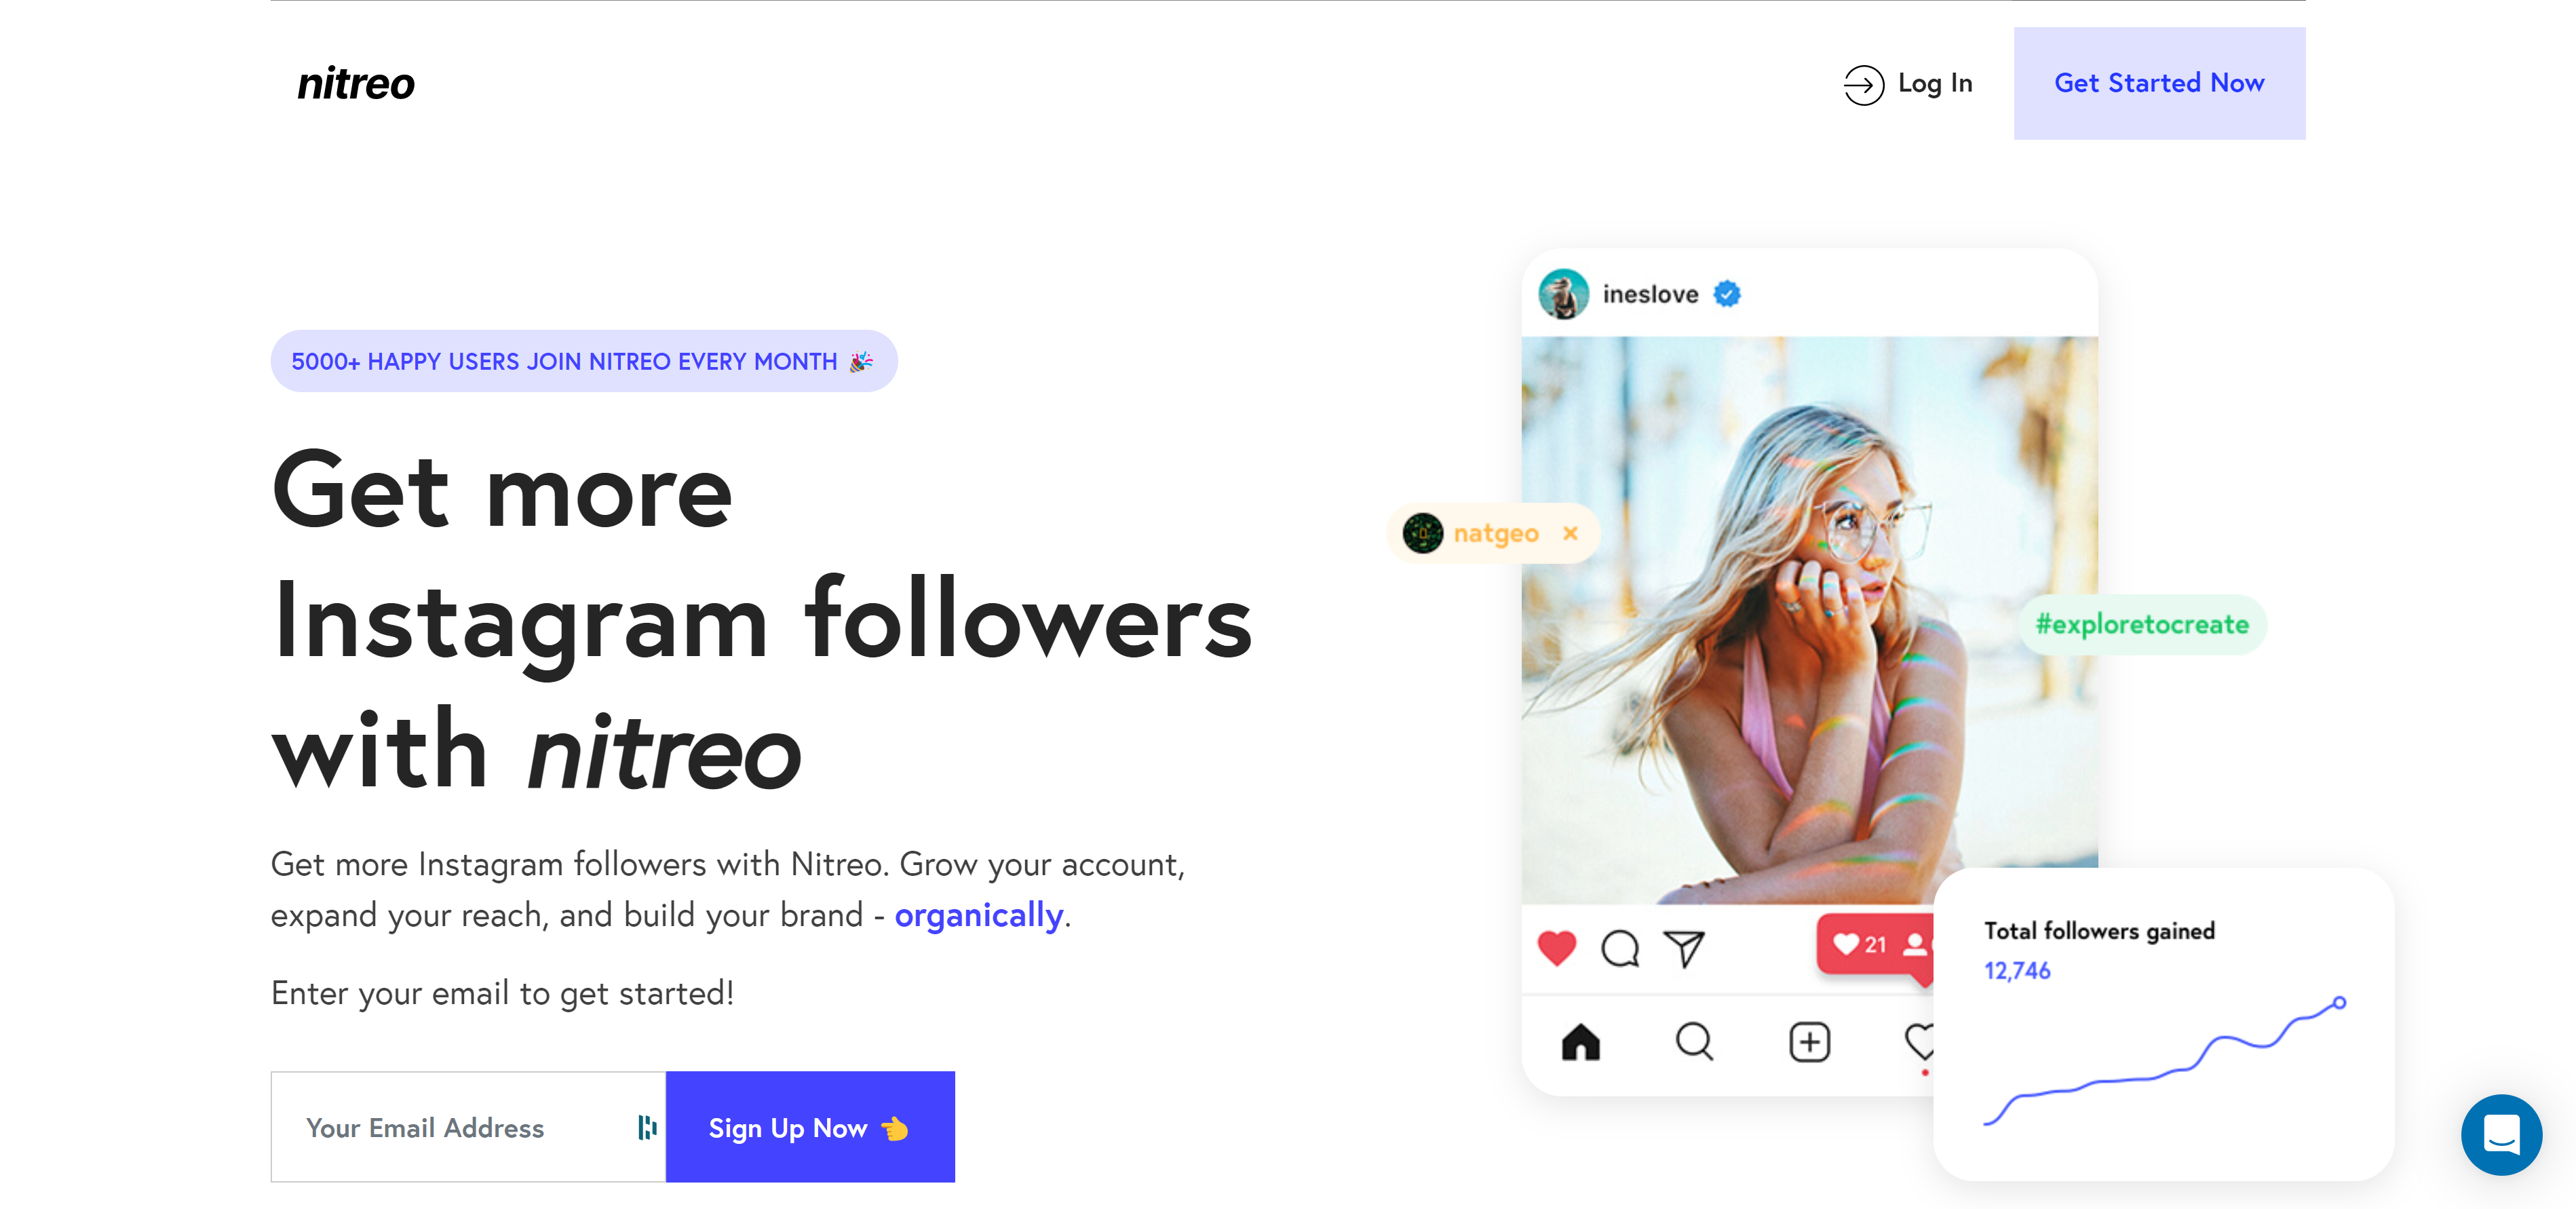
Task: Open the live chat widget bubble
Action: coord(2501,1134)
